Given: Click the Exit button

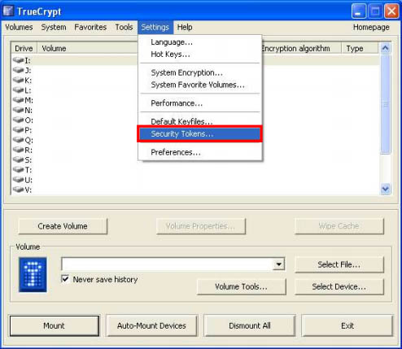Looking at the screenshot, I should point(347,325).
